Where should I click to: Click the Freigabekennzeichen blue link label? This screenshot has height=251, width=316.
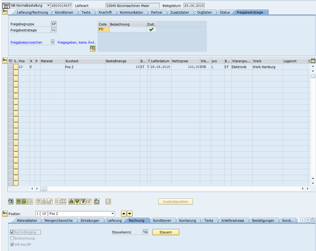pyautogui.click(x=26, y=43)
